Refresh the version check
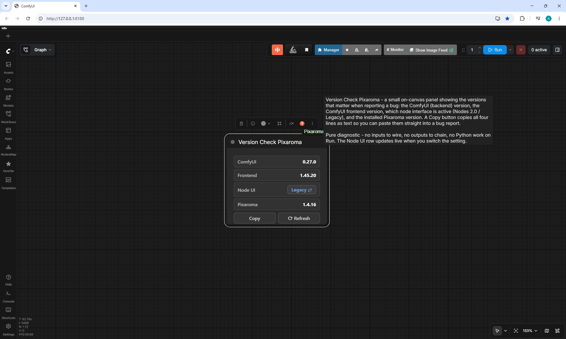 [299, 218]
